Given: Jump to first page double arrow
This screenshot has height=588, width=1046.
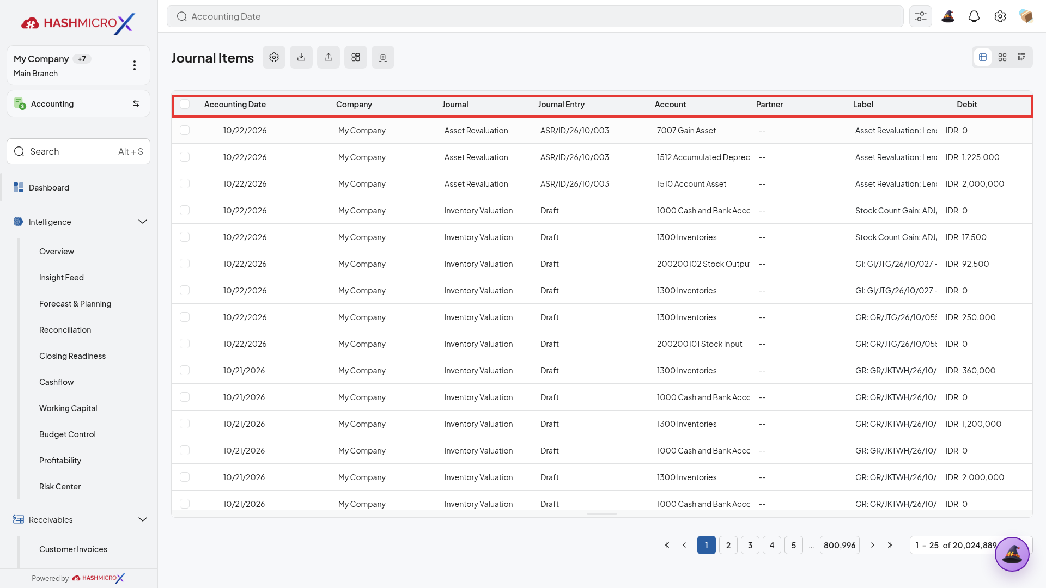Looking at the screenshot, I should click(x=667, y=545).
